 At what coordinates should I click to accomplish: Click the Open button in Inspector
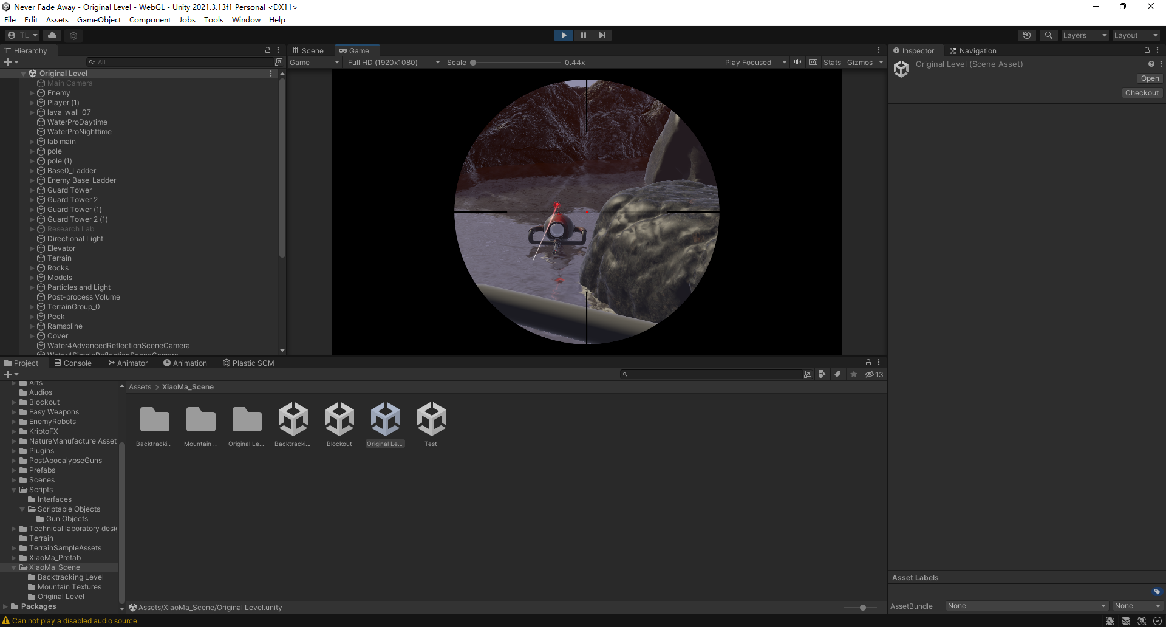point(1149,78)
